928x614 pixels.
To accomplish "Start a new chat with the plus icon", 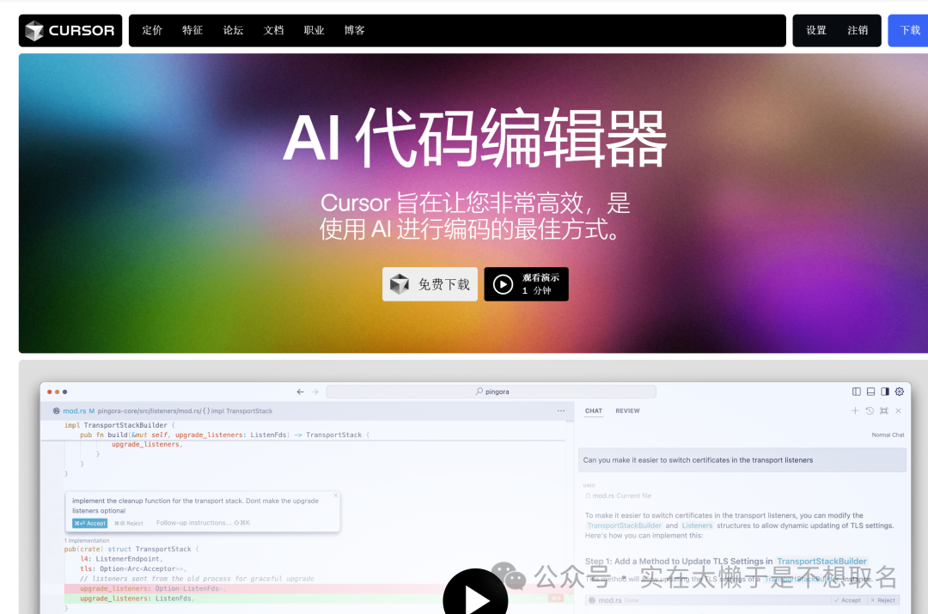I will [x=855, y=410].
